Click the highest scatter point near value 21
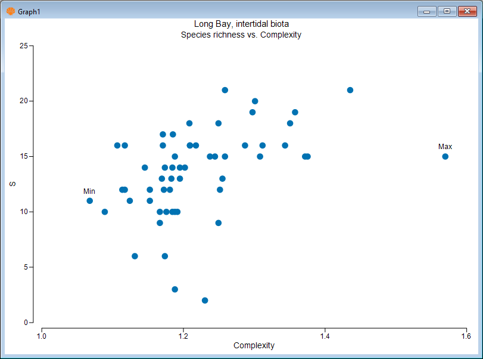 click(225, 89)
